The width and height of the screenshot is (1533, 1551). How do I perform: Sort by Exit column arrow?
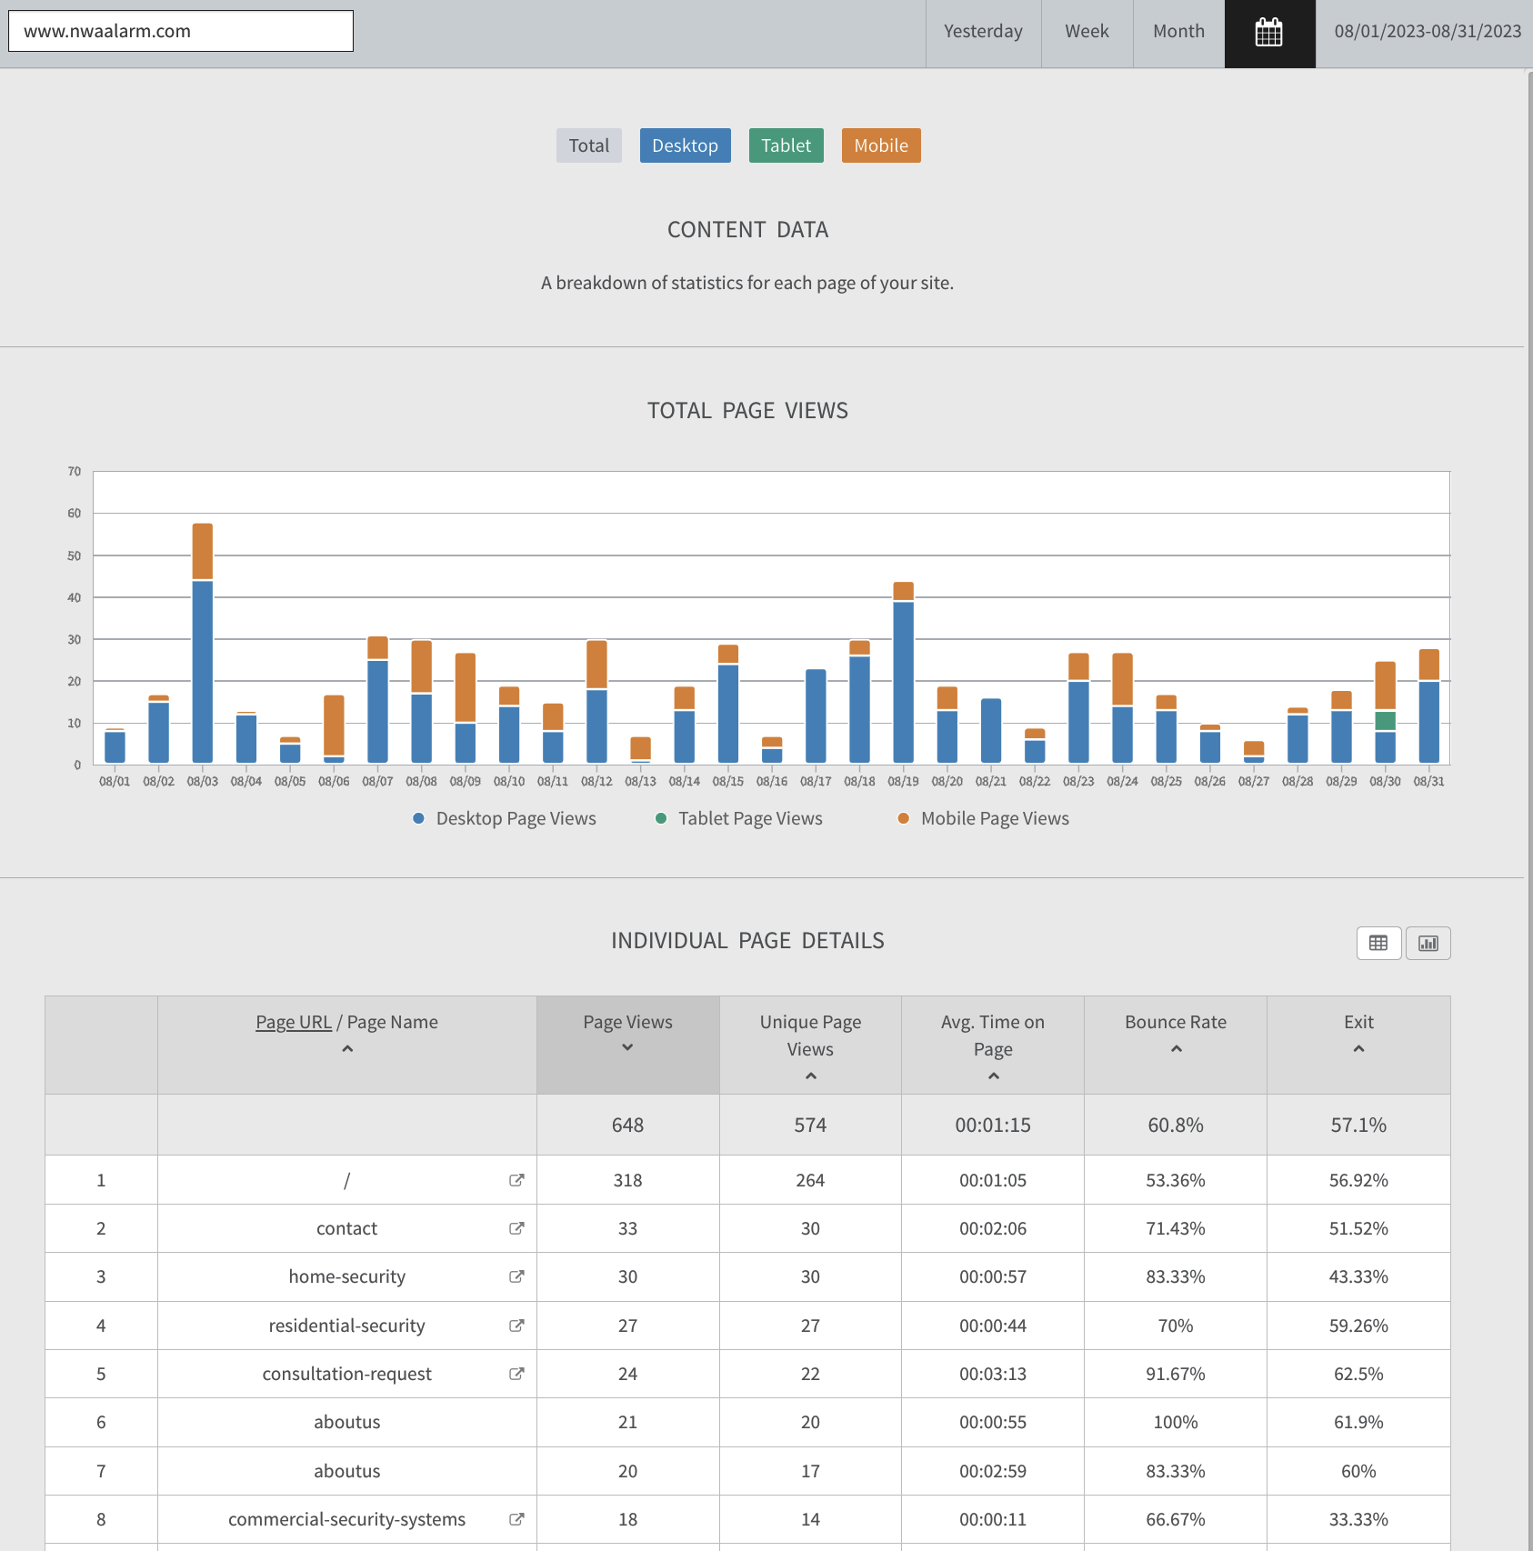tap(1358, 1049)
